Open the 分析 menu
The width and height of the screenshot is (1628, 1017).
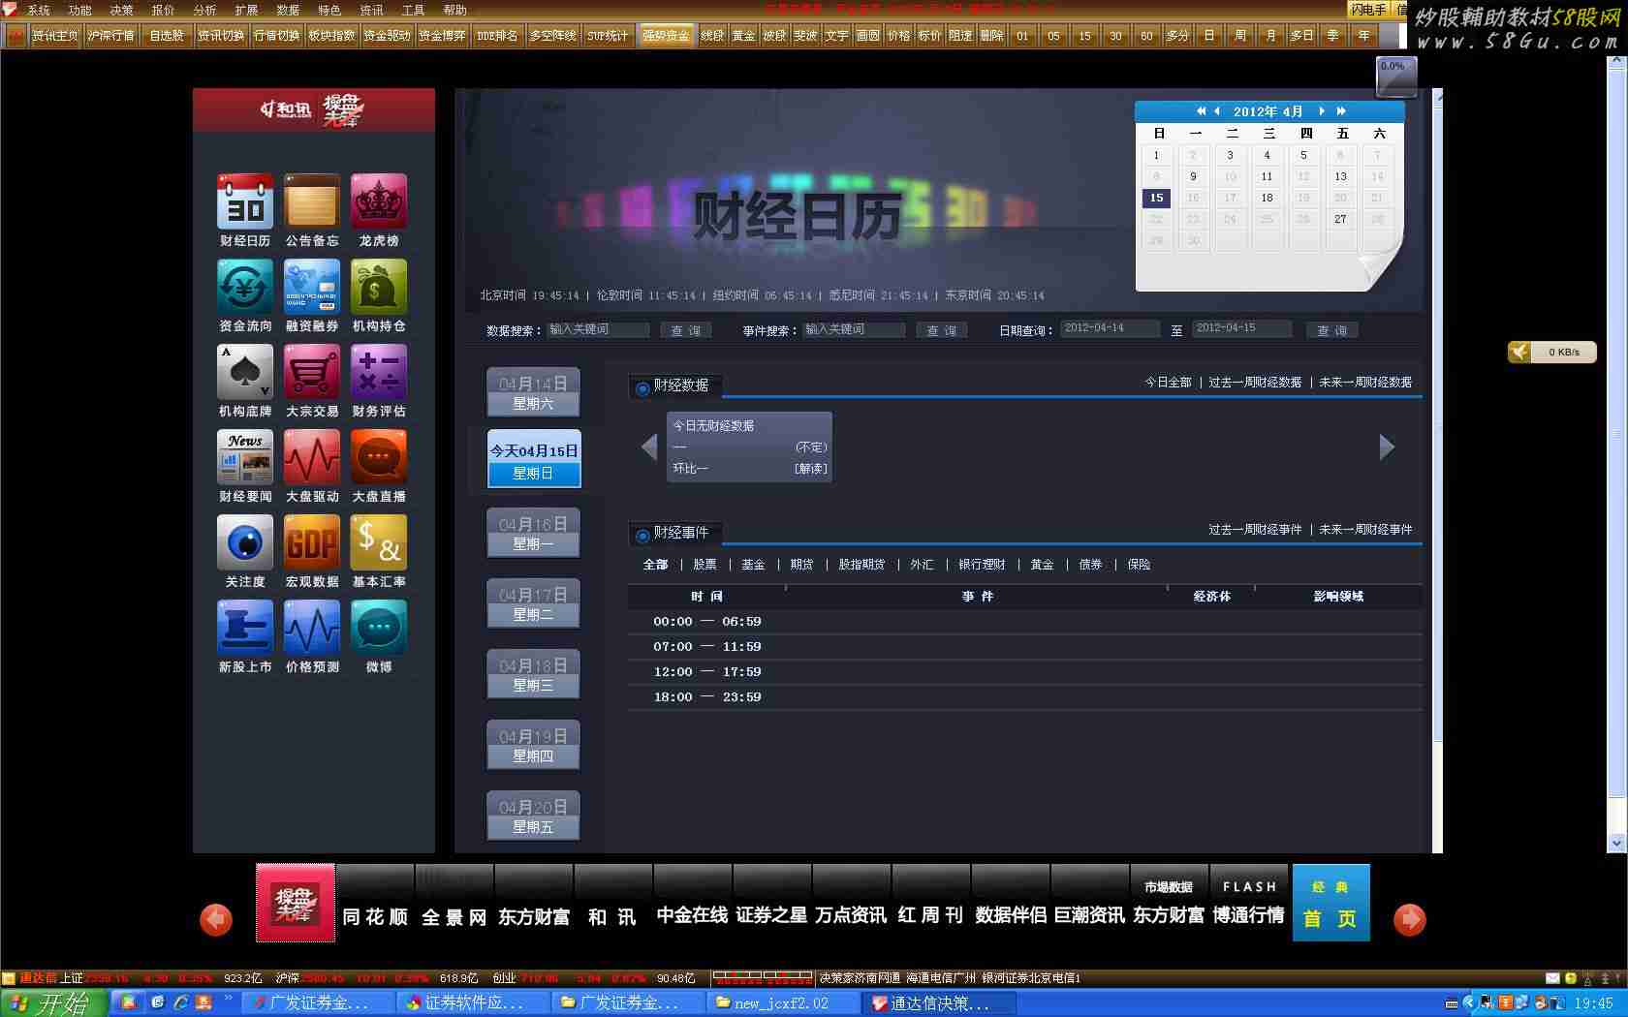tap(205, 11)
